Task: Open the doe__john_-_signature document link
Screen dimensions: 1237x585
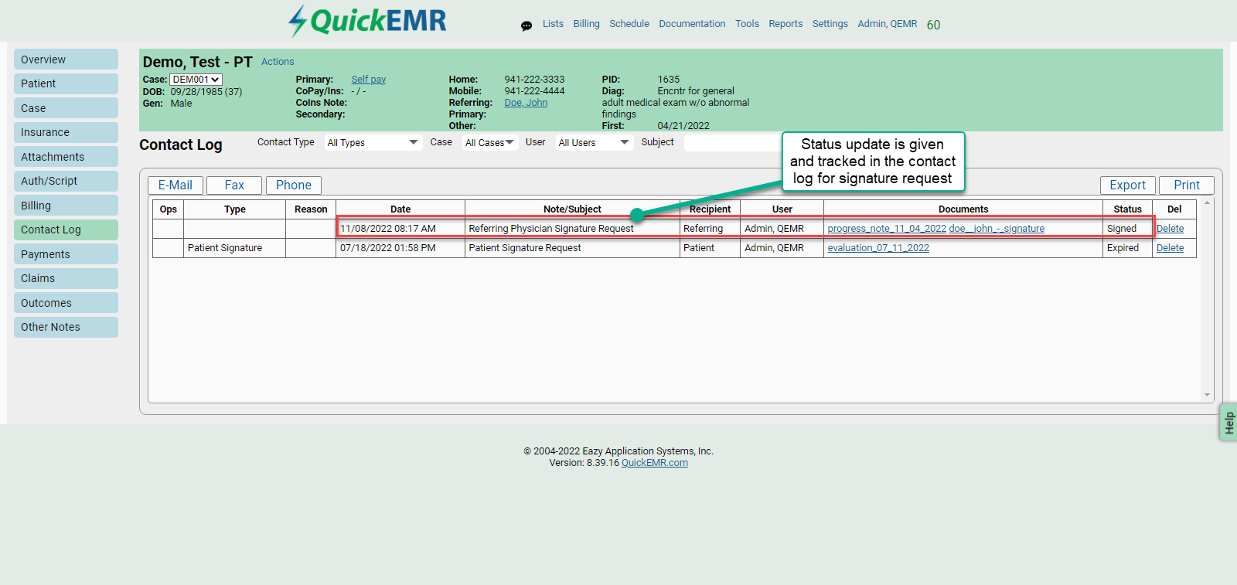Action: [997, 229]
